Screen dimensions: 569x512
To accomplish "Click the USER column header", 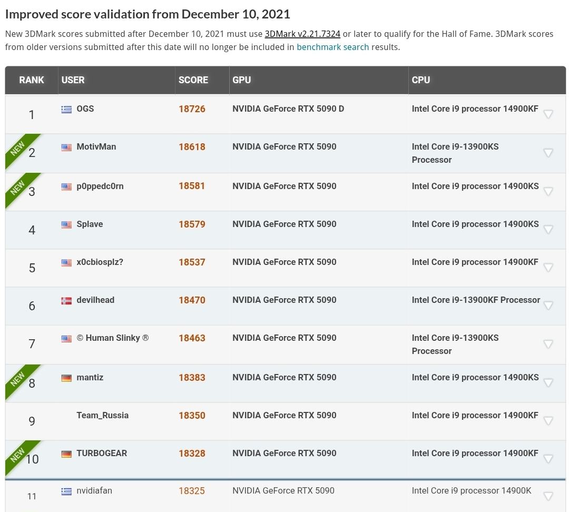I will (73, 80).
